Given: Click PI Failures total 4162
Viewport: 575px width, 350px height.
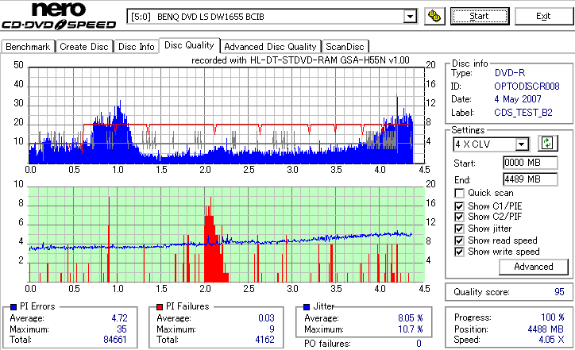Looking at the screenshot, I should pyautogui.click(x=264, y=340).
